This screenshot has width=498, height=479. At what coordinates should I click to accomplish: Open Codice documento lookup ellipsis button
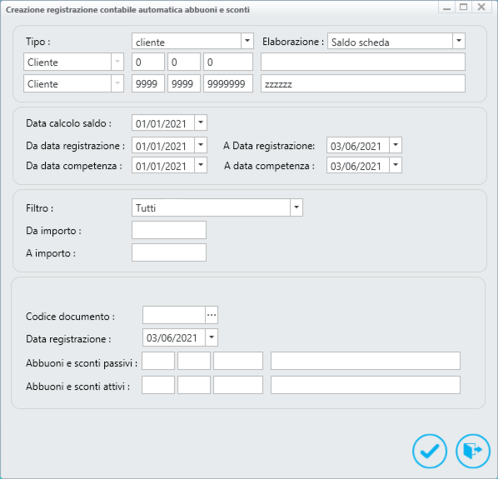212,315
